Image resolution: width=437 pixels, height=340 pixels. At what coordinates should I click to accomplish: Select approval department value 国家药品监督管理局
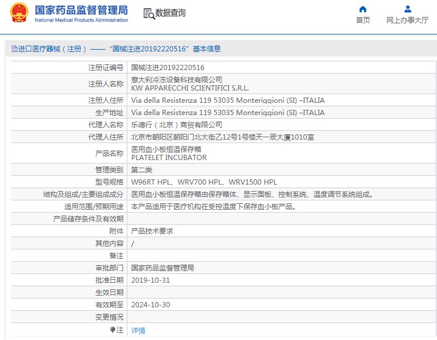pyautogui.click(x=162, y=268)
